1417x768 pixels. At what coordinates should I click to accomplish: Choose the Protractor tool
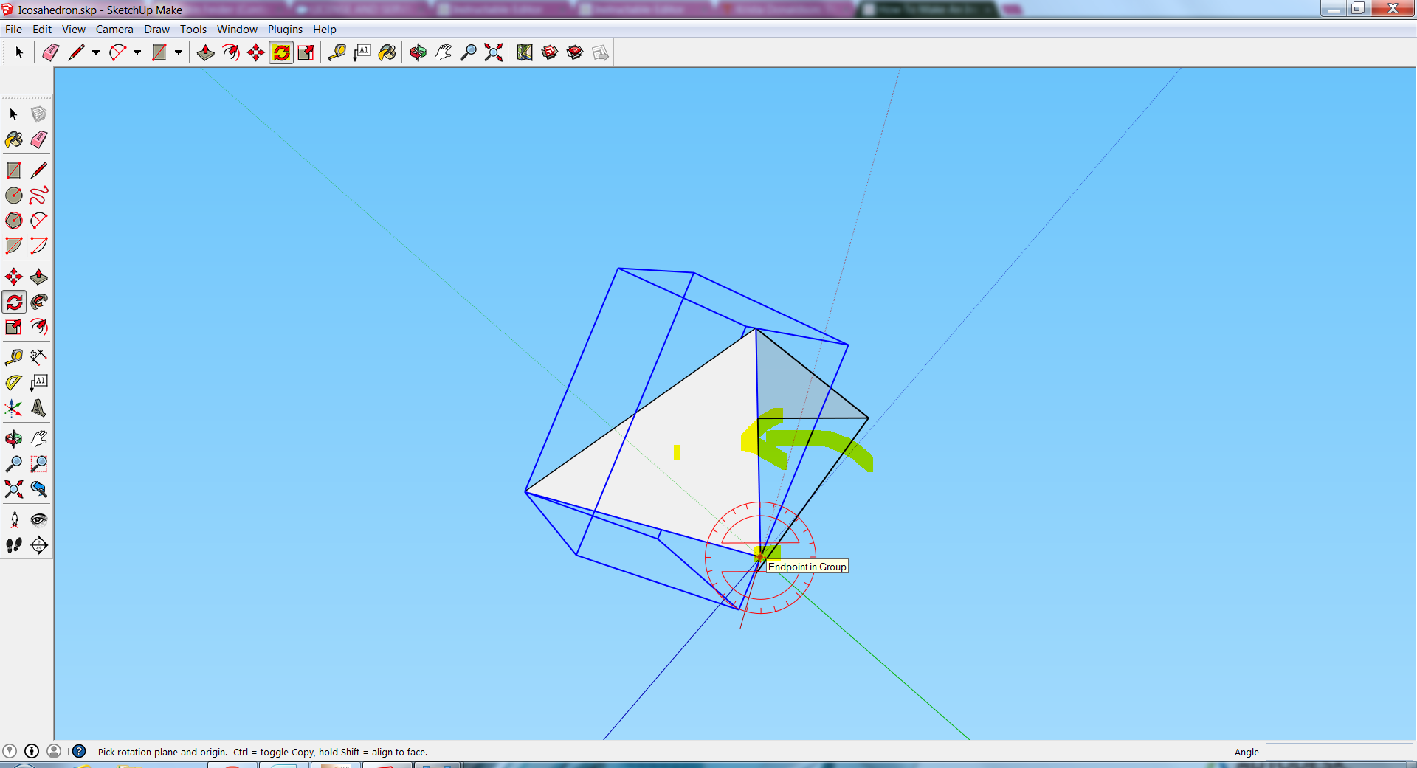(14, 383)
